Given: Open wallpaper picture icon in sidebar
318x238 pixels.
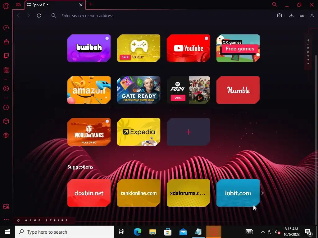Looking at the screenshot, I should pyautogui.click(x=6, y=206).
